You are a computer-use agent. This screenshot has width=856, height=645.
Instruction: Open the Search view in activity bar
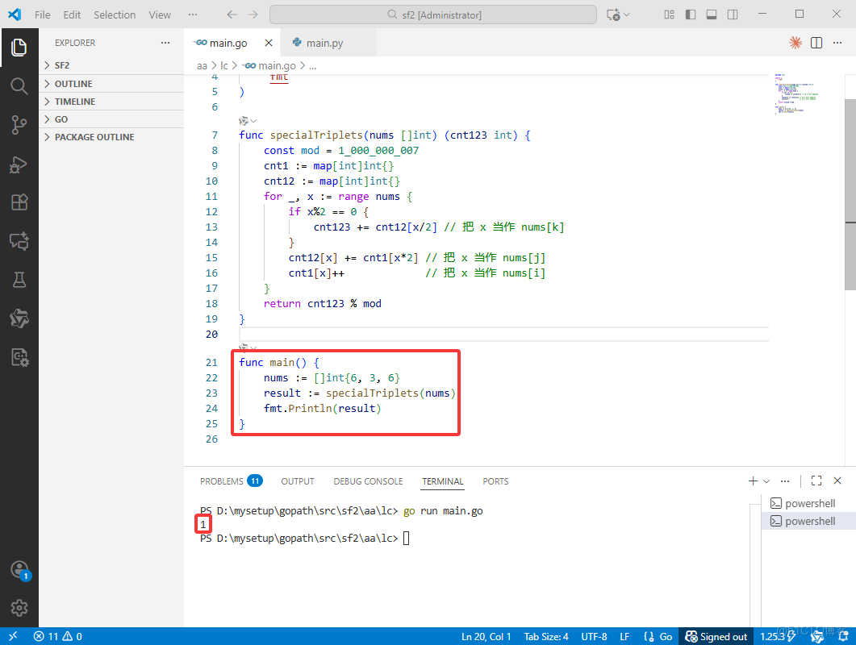(19, 85)
